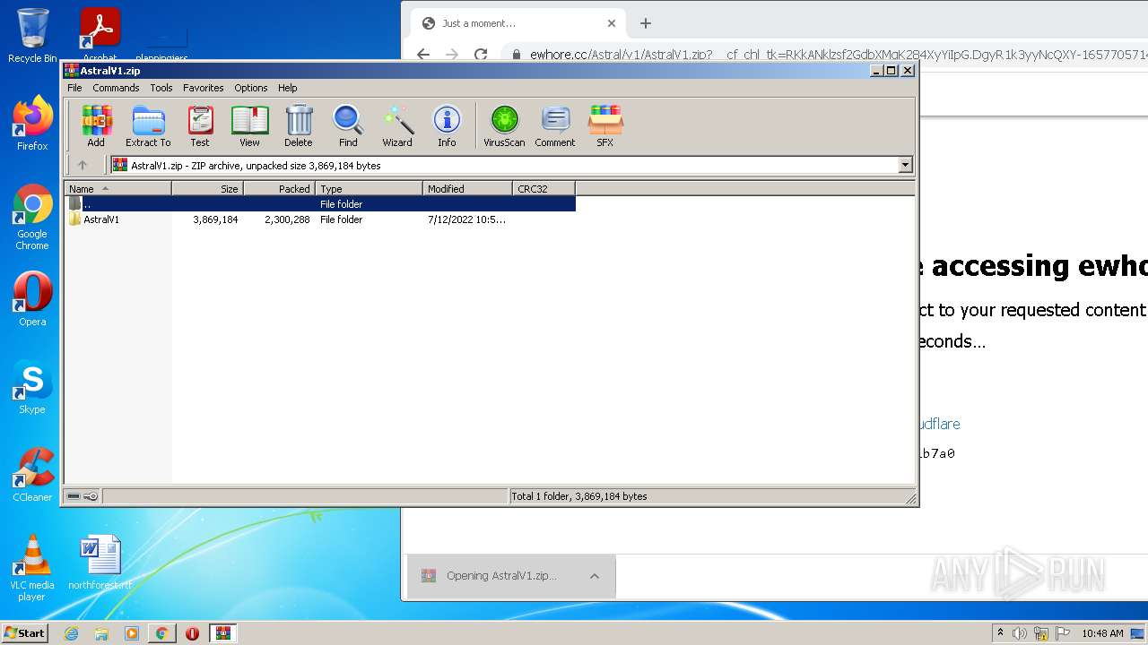Click the Chrome address bar URL

(x=839, y=55)
